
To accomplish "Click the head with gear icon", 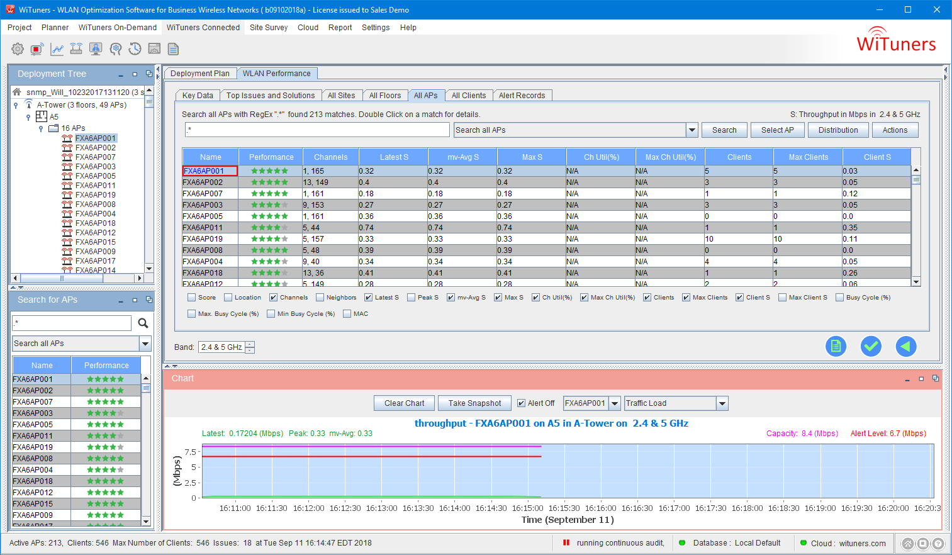I will (115, 49).
